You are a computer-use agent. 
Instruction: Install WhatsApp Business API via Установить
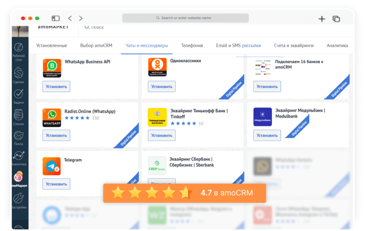click(56, 87)
